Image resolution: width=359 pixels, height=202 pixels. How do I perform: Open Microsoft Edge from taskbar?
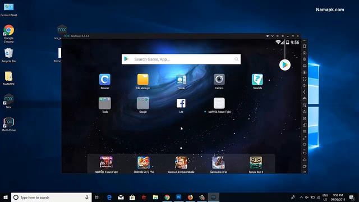(x=109, y=197)
